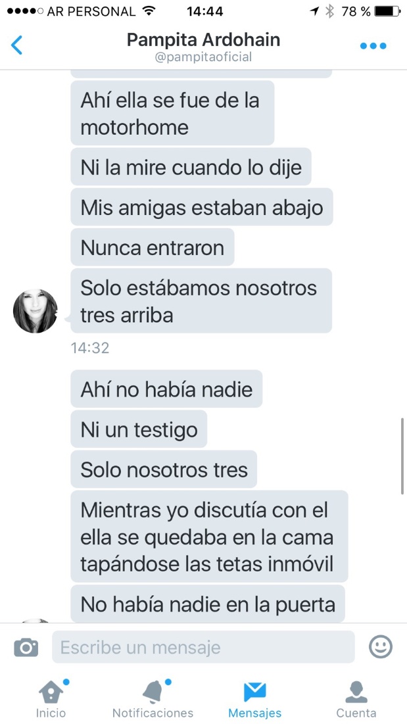407x724 pixels.
Task: Open the Pampita Ardohain conversation title
Action: 204,39
